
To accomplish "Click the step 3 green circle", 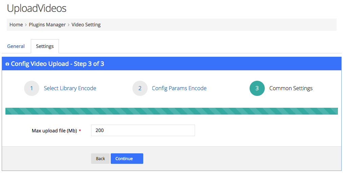I will (257, 88).
